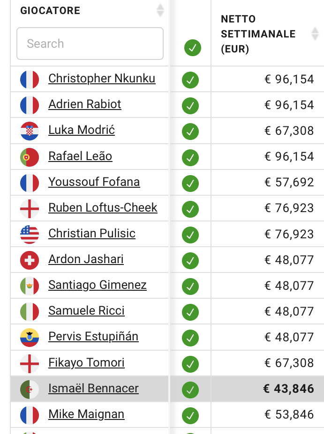Viewport: 324px width, 434px height.
Task: Click the Netto Settimanale (EUR) header text
Action: (x=258, y=34)
